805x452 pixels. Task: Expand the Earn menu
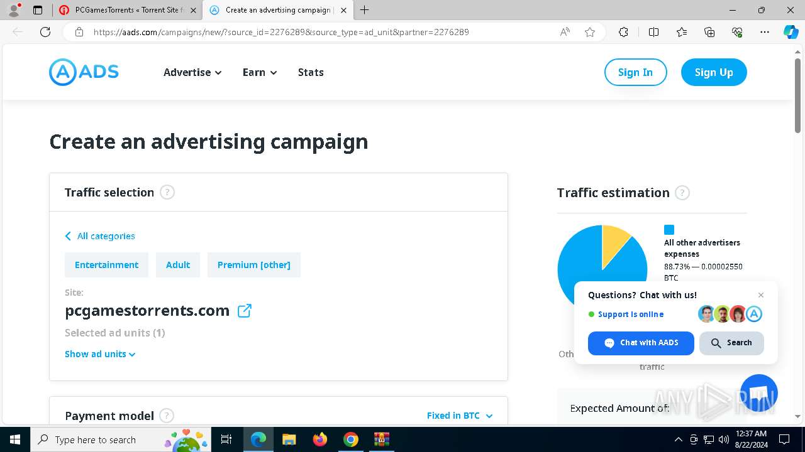260,72
